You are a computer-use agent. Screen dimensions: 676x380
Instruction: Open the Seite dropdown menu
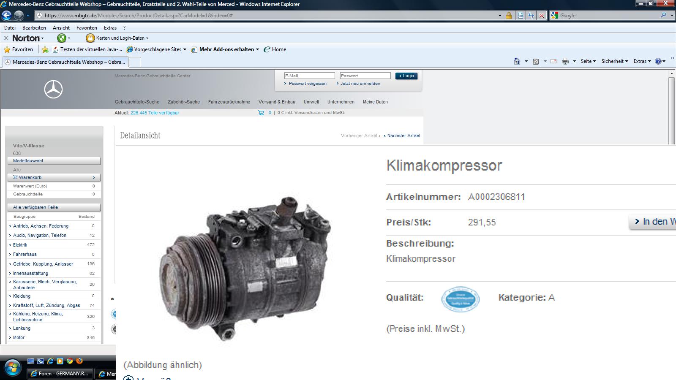588,61
